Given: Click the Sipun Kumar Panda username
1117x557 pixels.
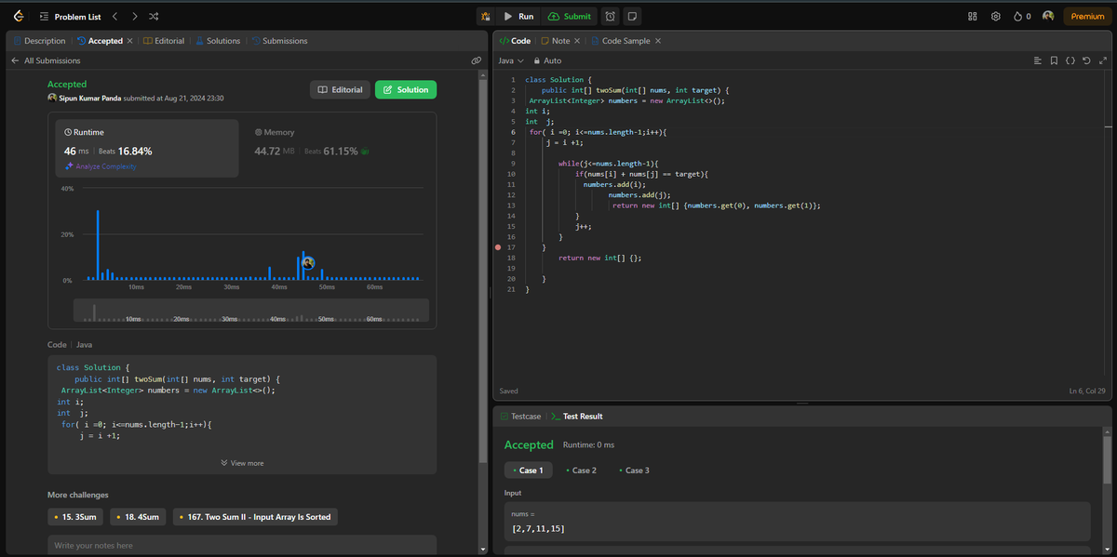Looking at the screenshot, I should click(x=89, y=98).
